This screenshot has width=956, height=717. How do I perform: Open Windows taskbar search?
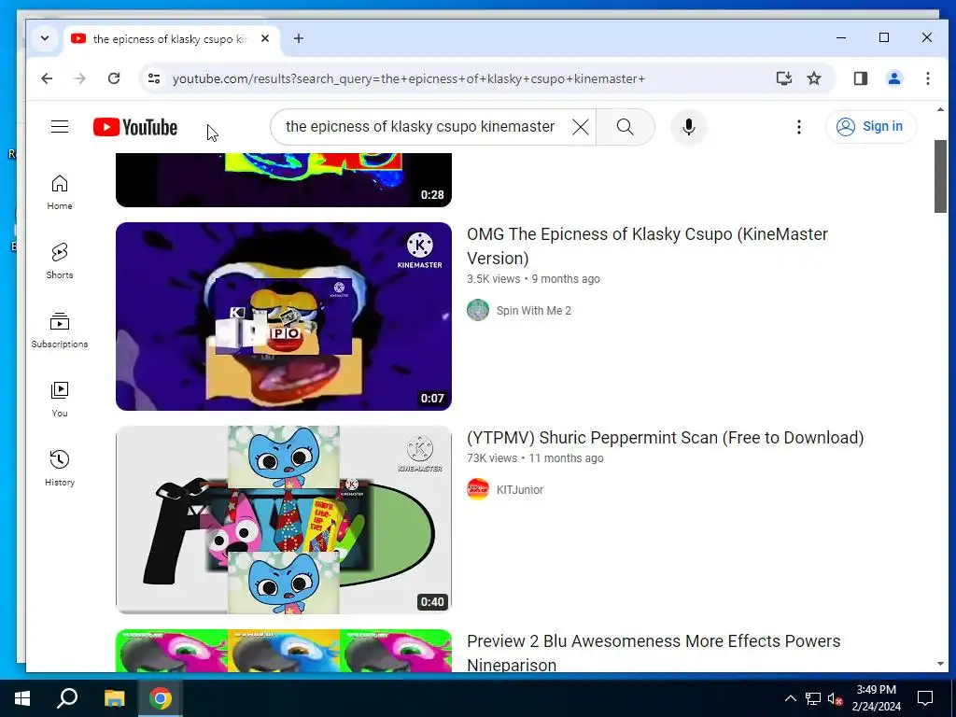tap(67, 698)
